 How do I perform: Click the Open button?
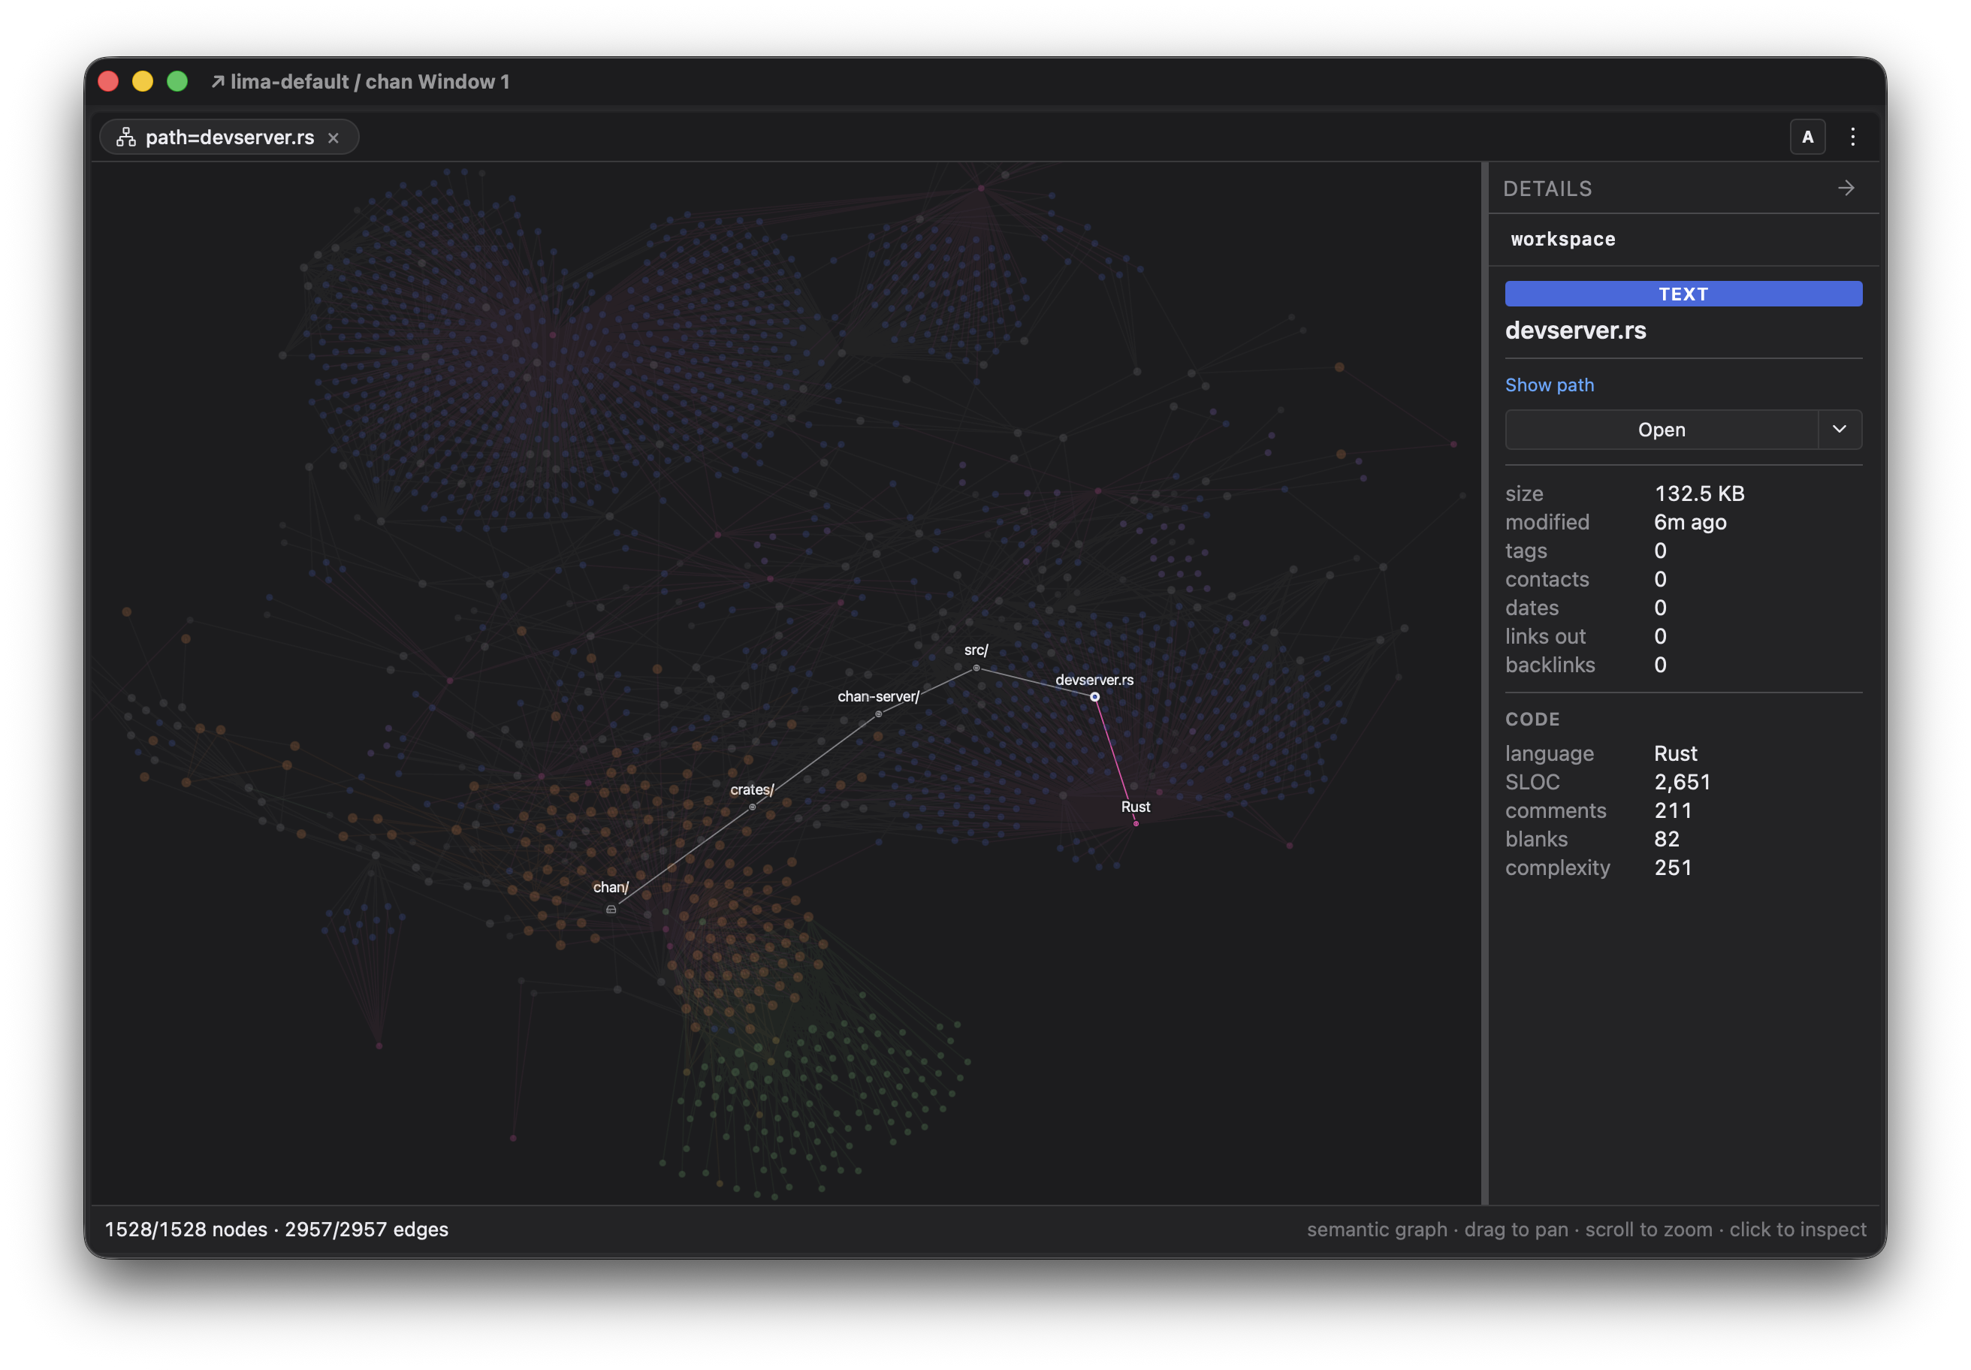(1661, 429)
